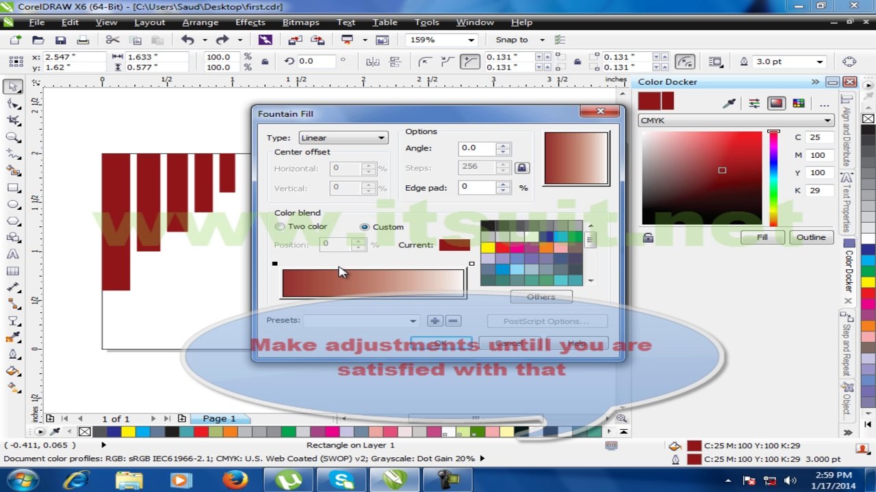Select the Shape tool in the toolbox
This screenshot has width=876, height=492.
[13, 104]
